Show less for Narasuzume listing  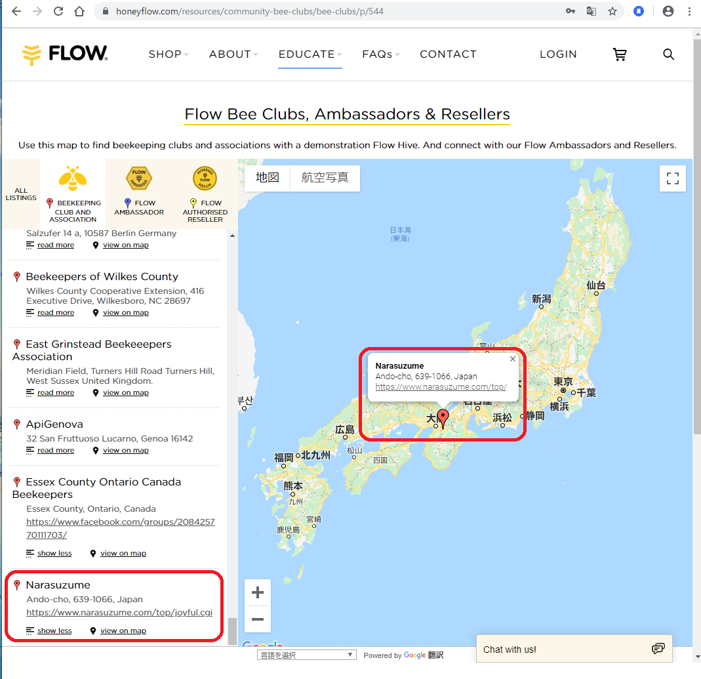(54, 630)
